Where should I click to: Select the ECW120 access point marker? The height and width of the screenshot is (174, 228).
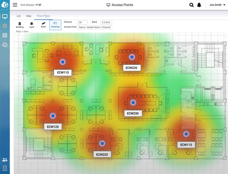tap(53, 116)
